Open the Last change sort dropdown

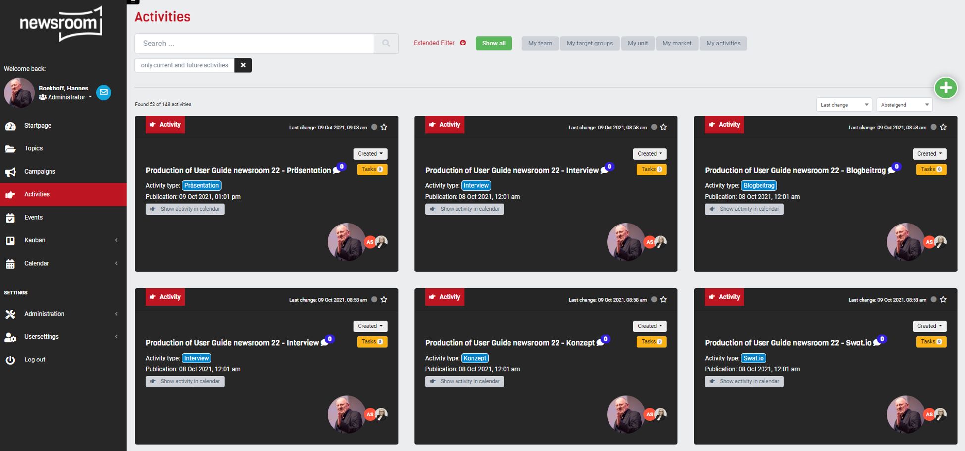pyautogui.click(x=844, y=105)
